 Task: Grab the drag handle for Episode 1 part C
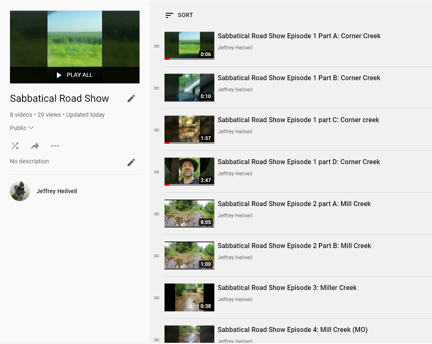(157, 130)
